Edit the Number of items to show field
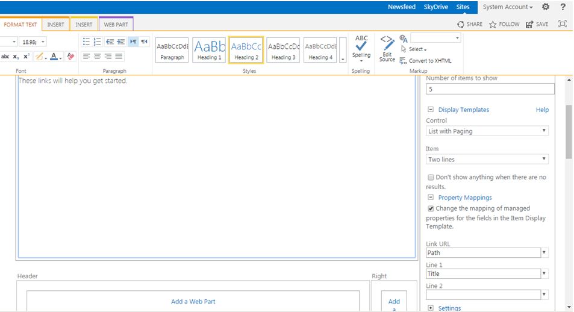The image size is (574, 312). click(490, 89)
